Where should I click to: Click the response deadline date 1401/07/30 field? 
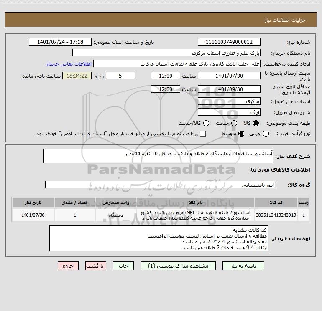(229, 76)
